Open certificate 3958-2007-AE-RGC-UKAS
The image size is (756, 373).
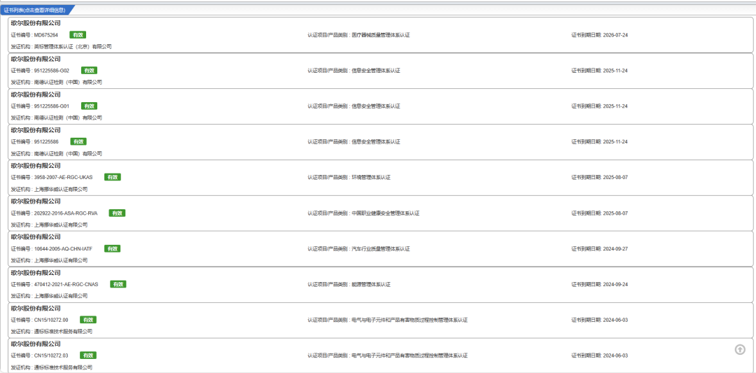tap(63, 177)
